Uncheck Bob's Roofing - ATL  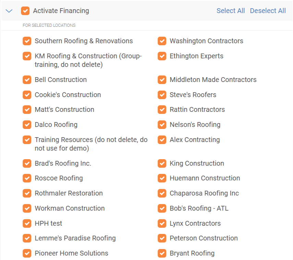pyautogui.click(x=162, y=208)
